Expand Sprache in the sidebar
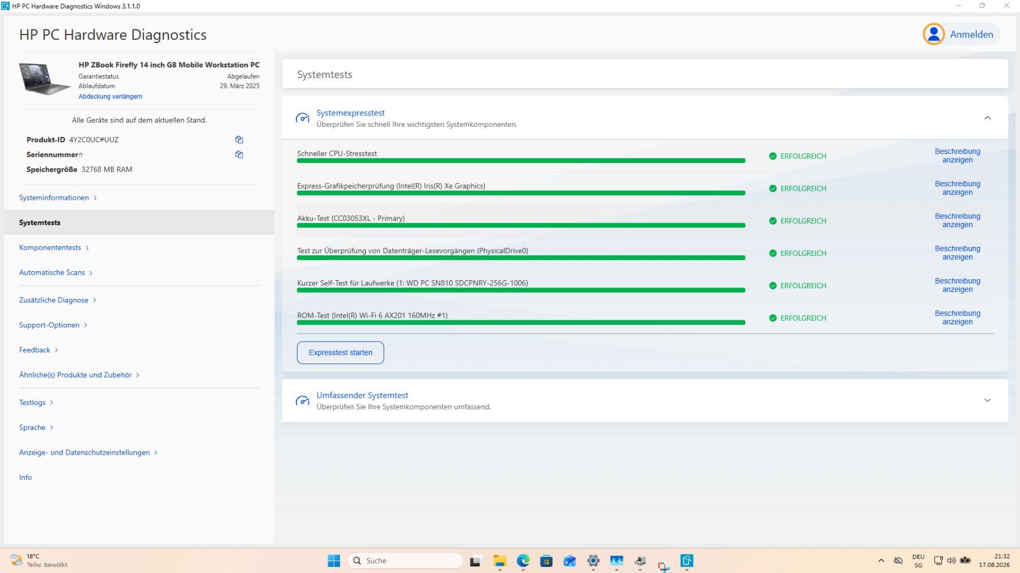Viewport: 1020px width, 573px height. tap(36, 427)
